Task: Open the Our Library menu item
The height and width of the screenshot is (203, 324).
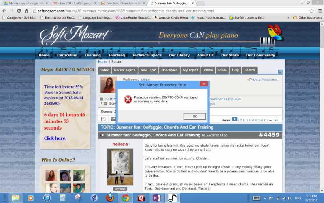Action: (179, 55)
